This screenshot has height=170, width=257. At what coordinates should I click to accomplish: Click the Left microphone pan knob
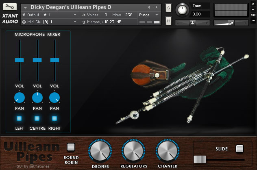20,98
